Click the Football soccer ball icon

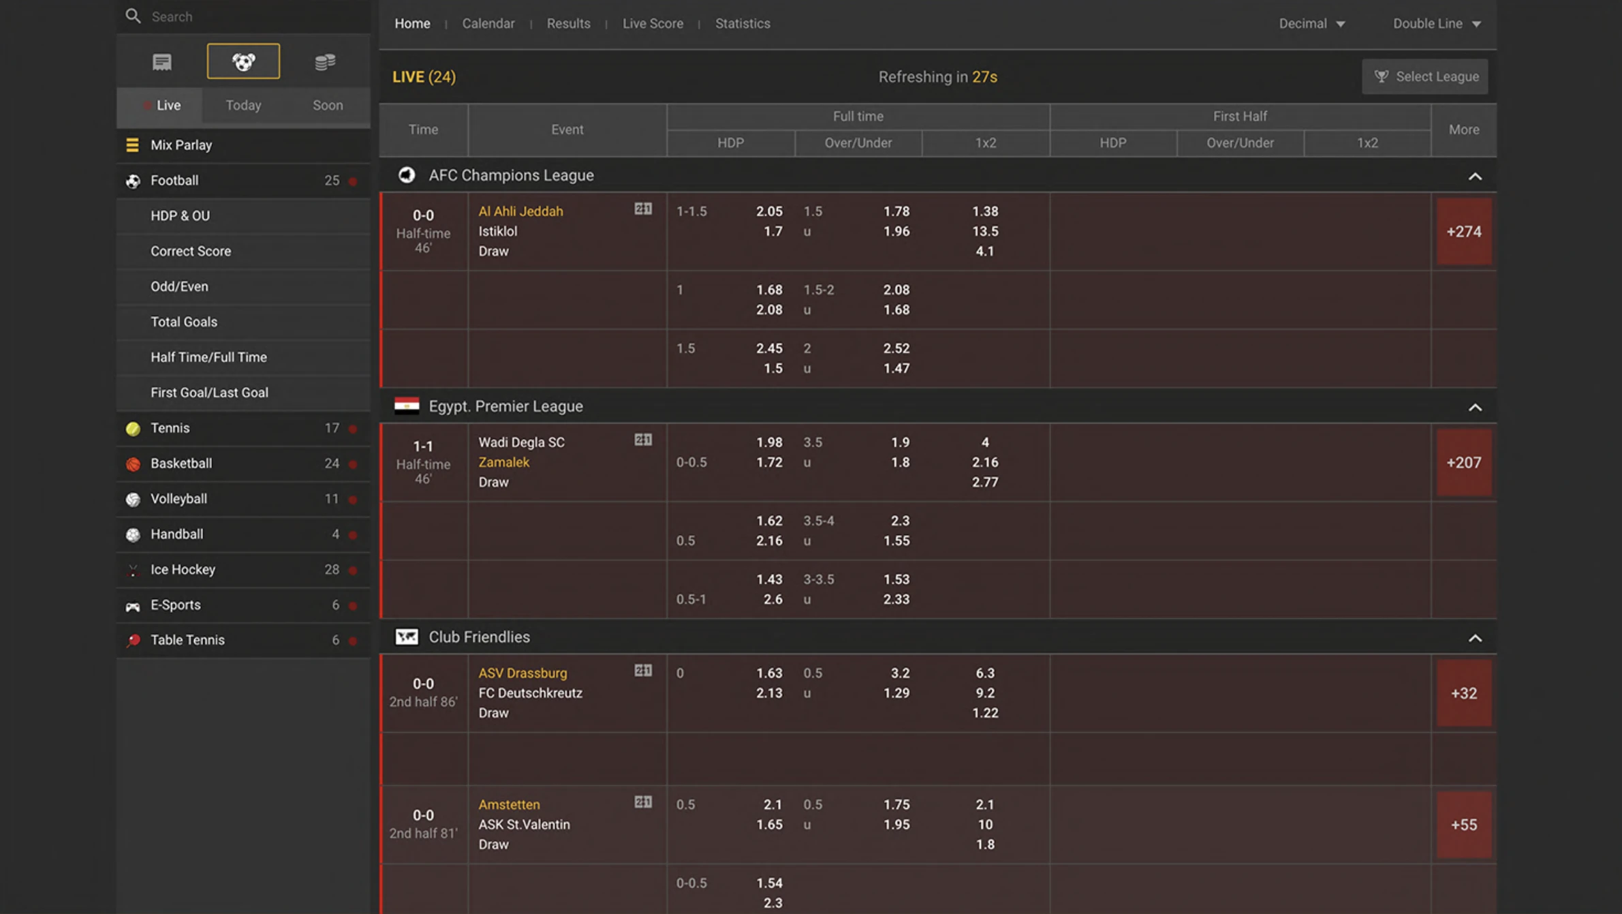[133, 181]
